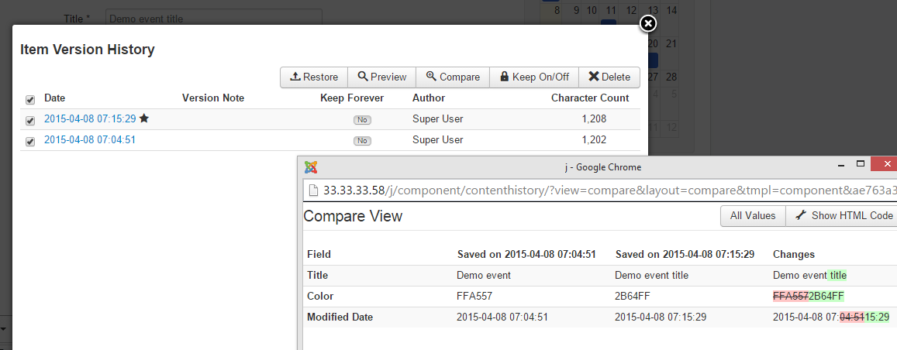The height and width of the screenshot is (350, 897).
Task: Uncheck the 07:15:29 version checkbox
Action: pos(30,120)
